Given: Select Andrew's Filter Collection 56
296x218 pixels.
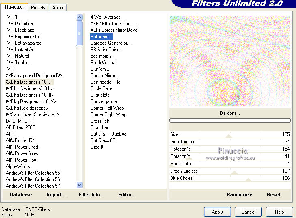Looking at the screenshot, I should (33, 179).
